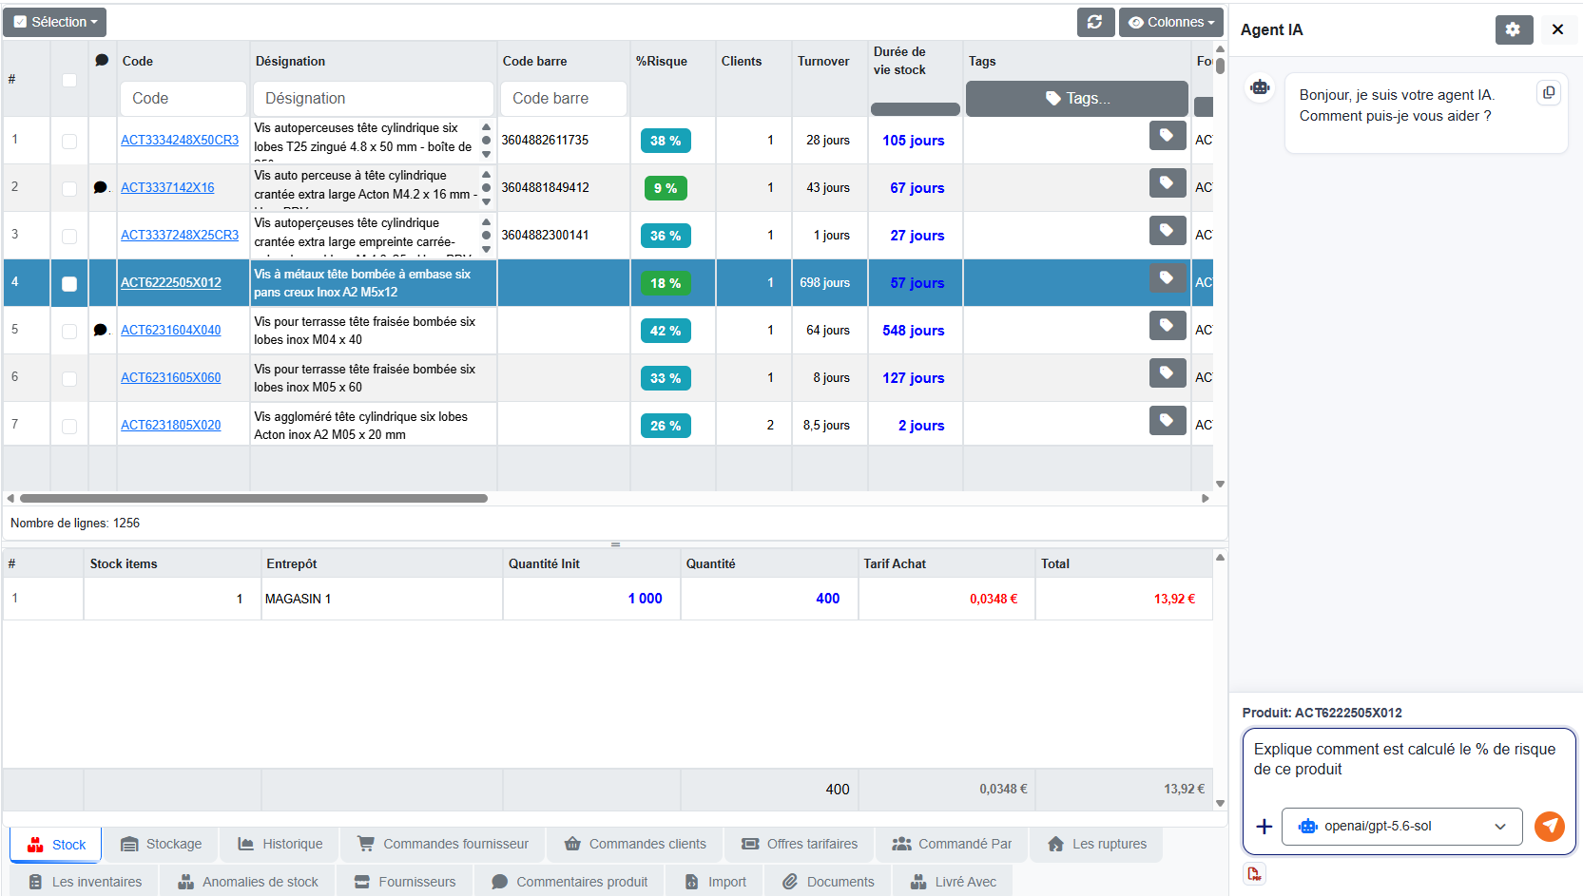Image resolution: width=1583 pixels, height=896 pixels.
Task: Click the robot avatar in the chat
Action: 1260,87
